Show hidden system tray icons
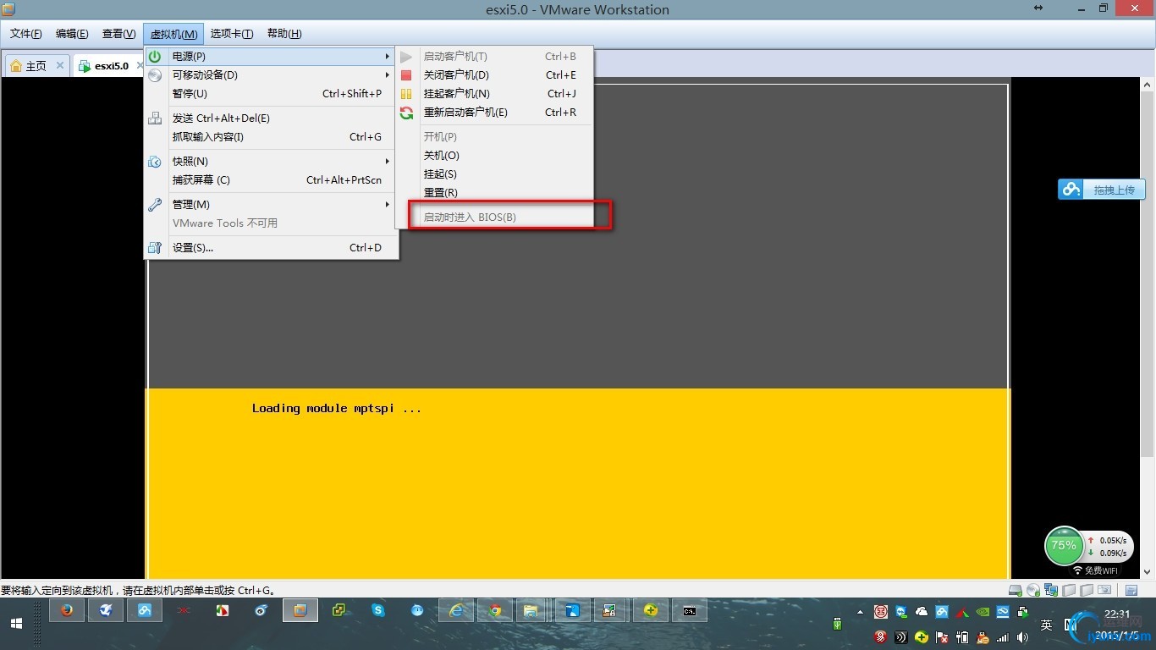 coord(861,612)
